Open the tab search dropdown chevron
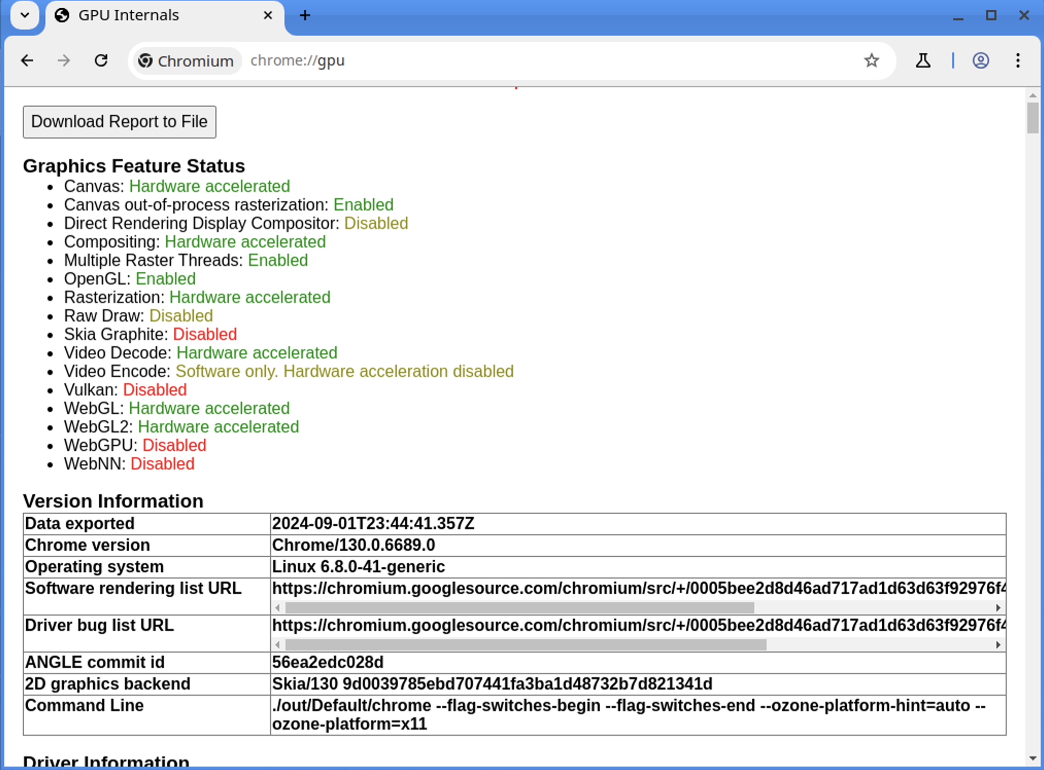1044x770 pixels. (24, 15)
